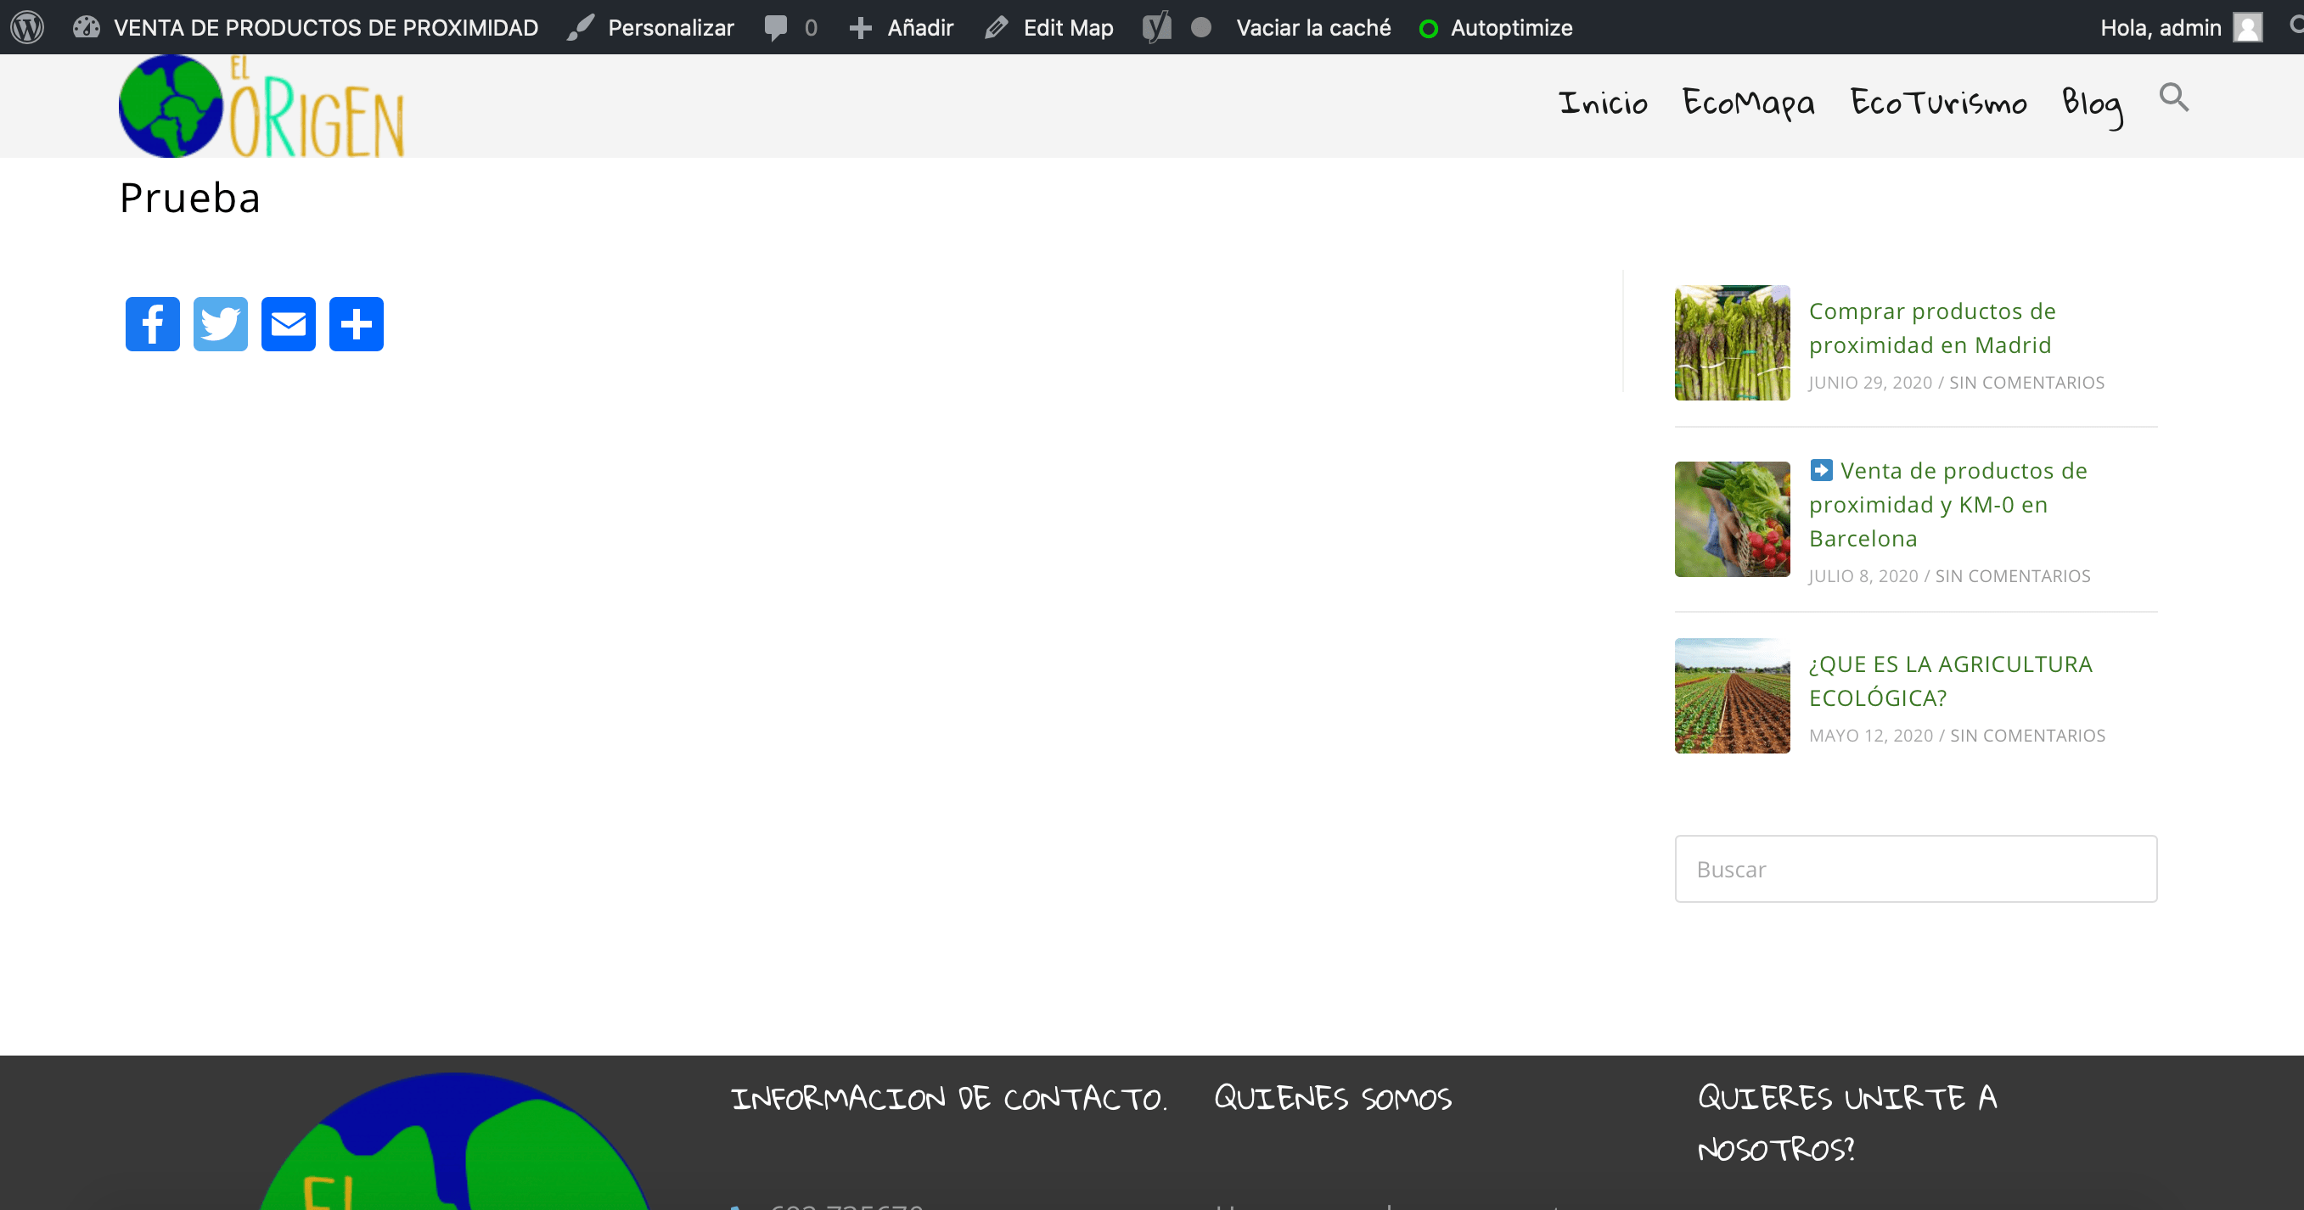
Task: Share via Email icon
Action: 288,324
